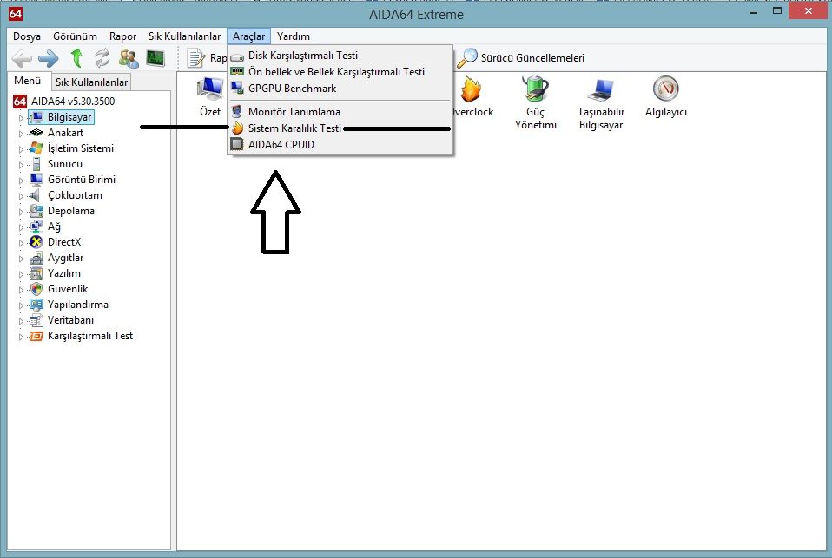Click the Sunucu server tree icon
Viewport: 832px width, 558px height.
tap(36, 164)
